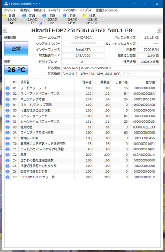Click the 項目名 column header
Screen dimensions: 165x252
pyautogui.click(x=25, y=83)
